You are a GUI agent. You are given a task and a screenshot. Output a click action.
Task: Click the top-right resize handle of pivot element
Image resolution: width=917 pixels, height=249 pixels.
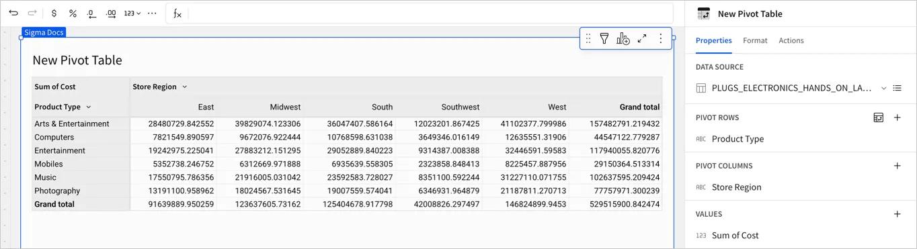tap(674, 38)
